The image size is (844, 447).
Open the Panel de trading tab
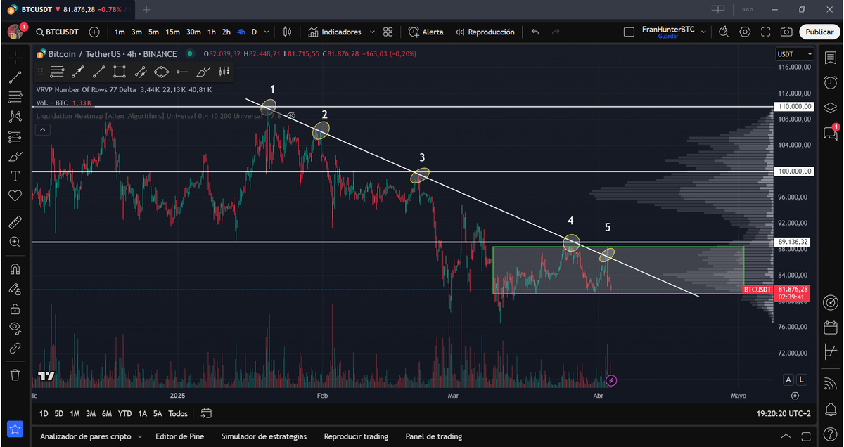pos(434,436)
